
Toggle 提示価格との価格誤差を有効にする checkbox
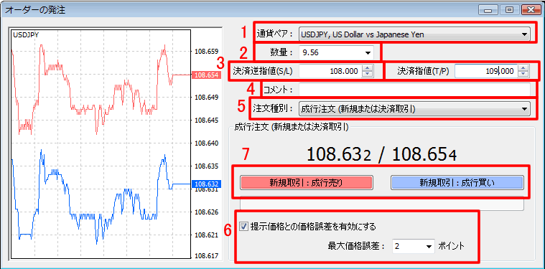click(x=244, y=227)
